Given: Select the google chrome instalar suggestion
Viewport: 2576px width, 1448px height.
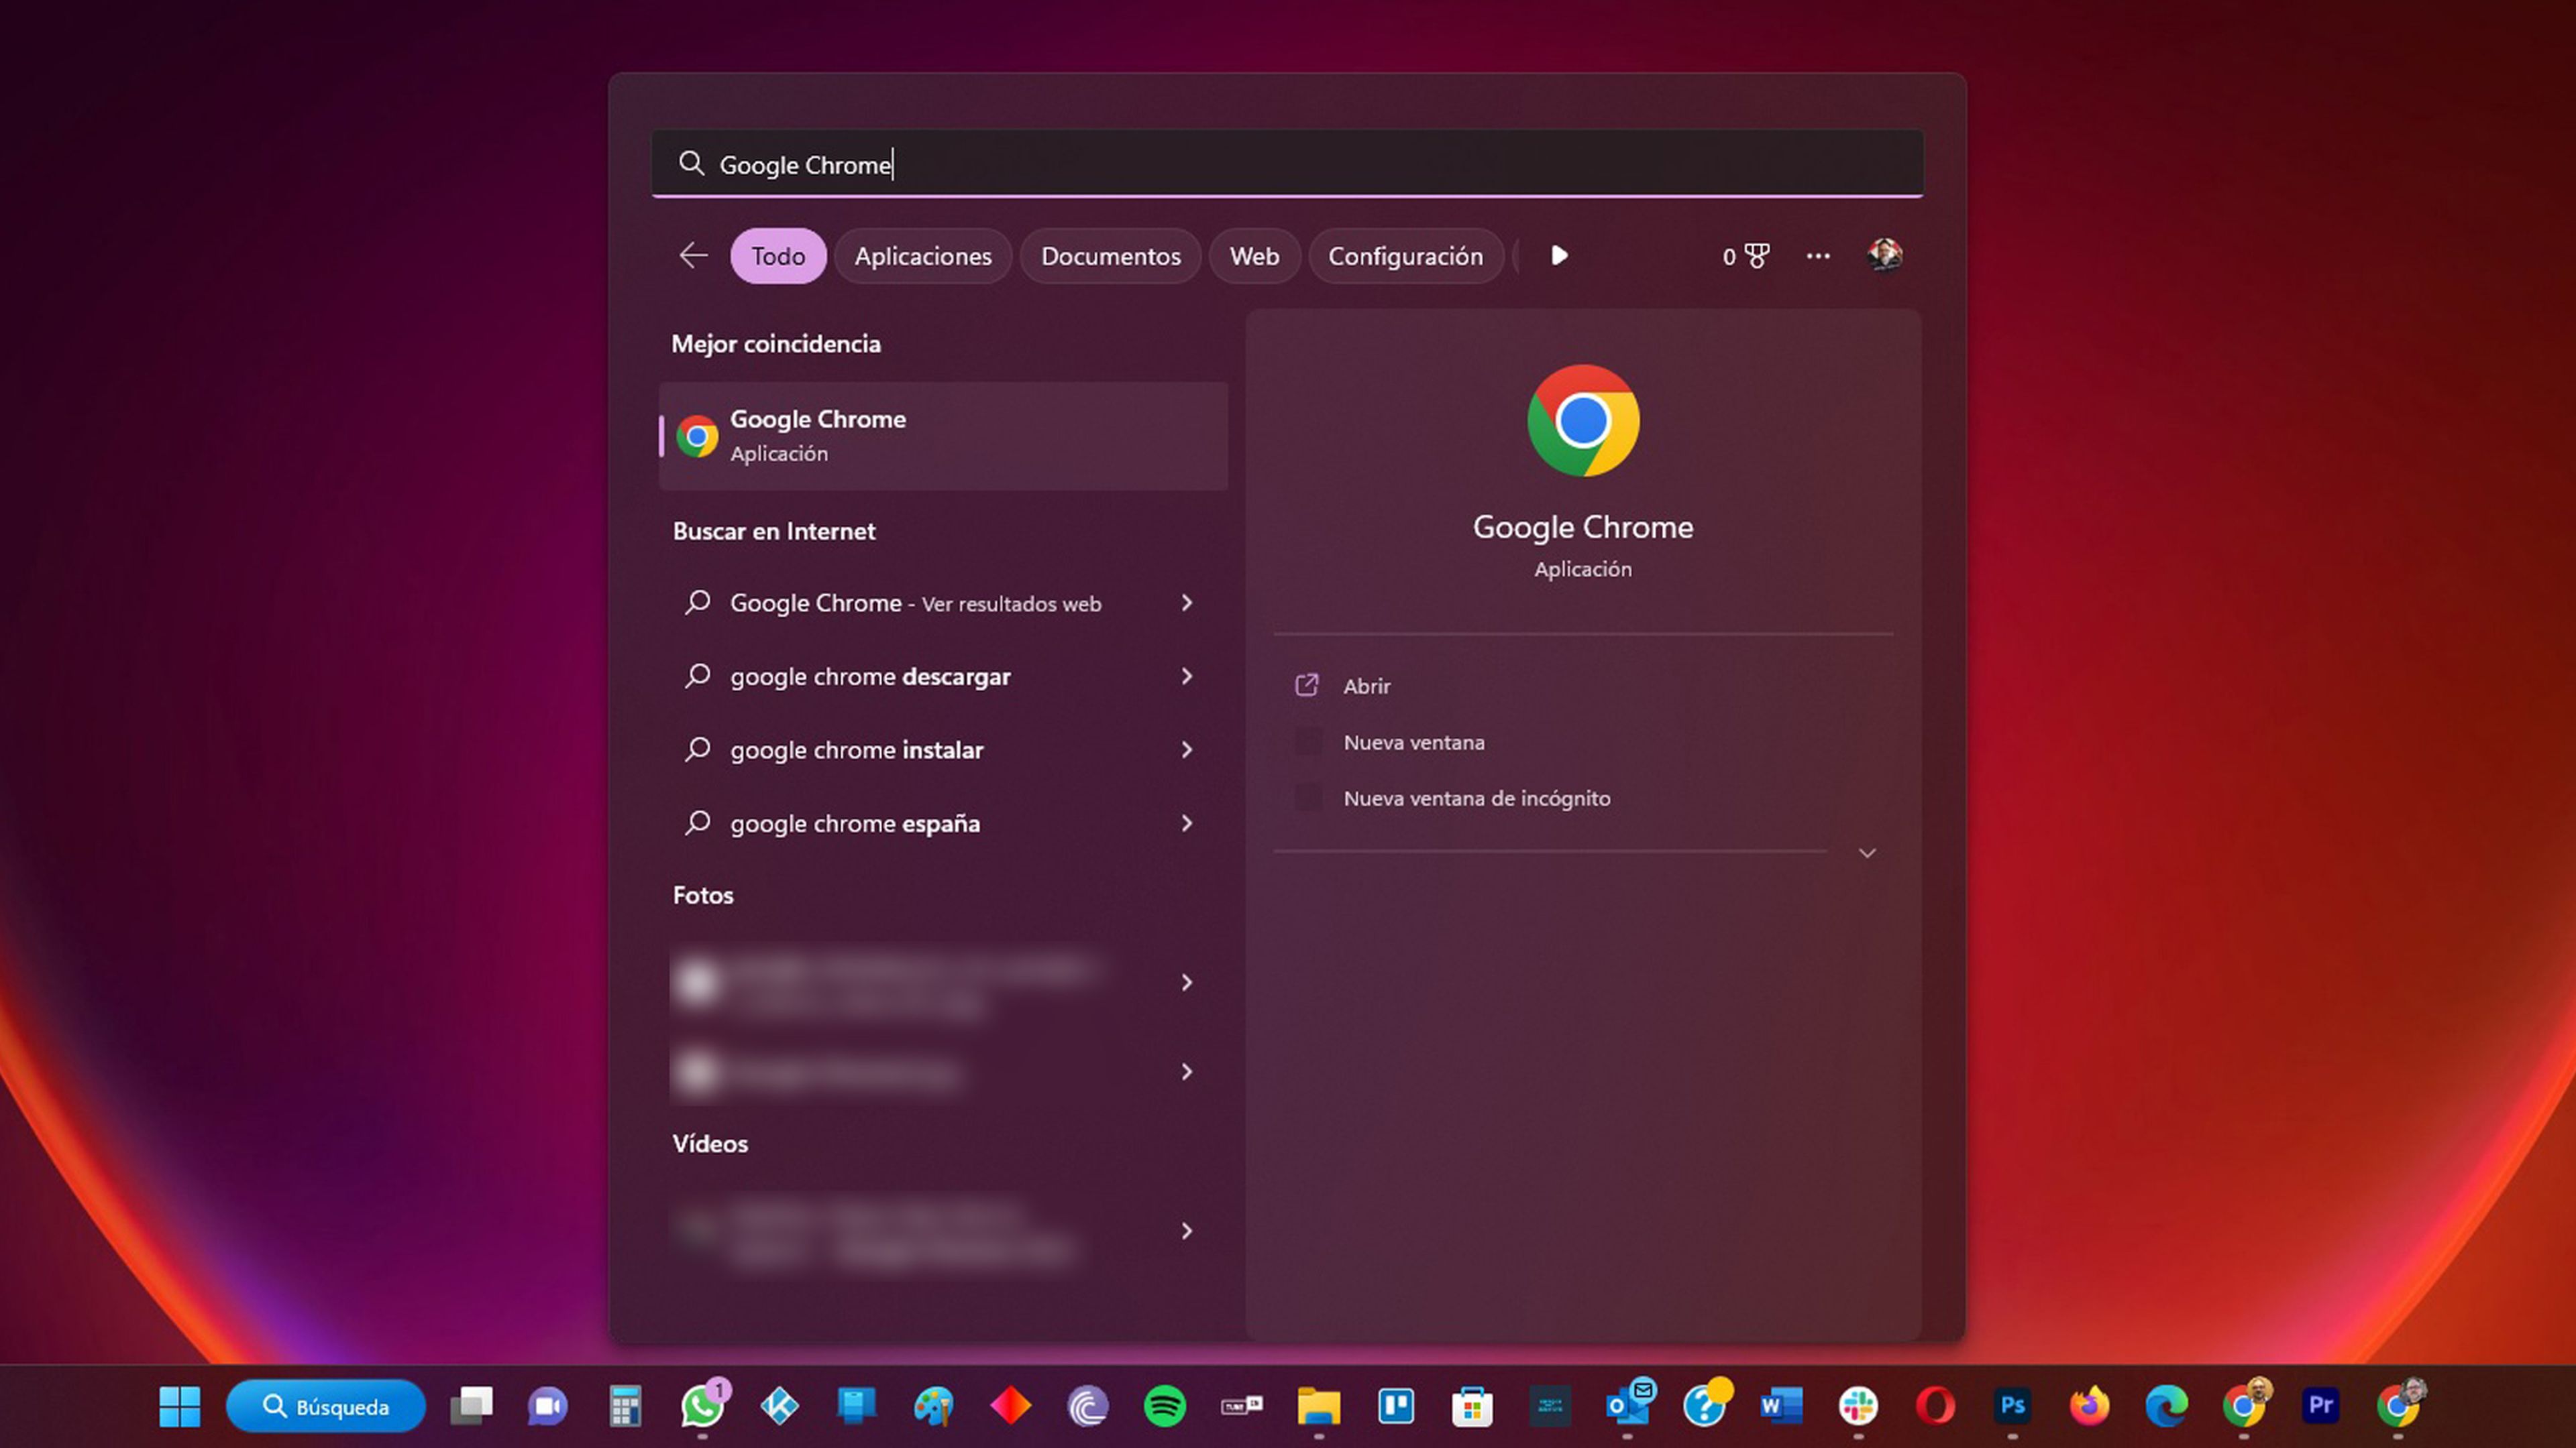Looking at the screenshot, I should 856,749.
